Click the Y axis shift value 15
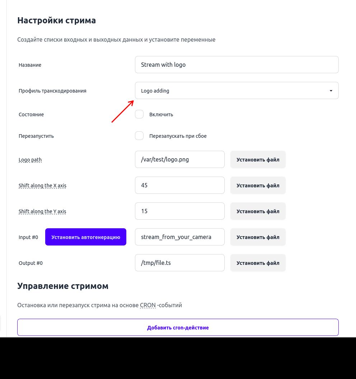356x379 pixels. (179, 211)
